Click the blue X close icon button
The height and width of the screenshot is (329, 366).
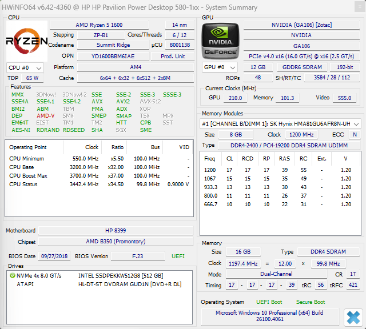(353, 318)
